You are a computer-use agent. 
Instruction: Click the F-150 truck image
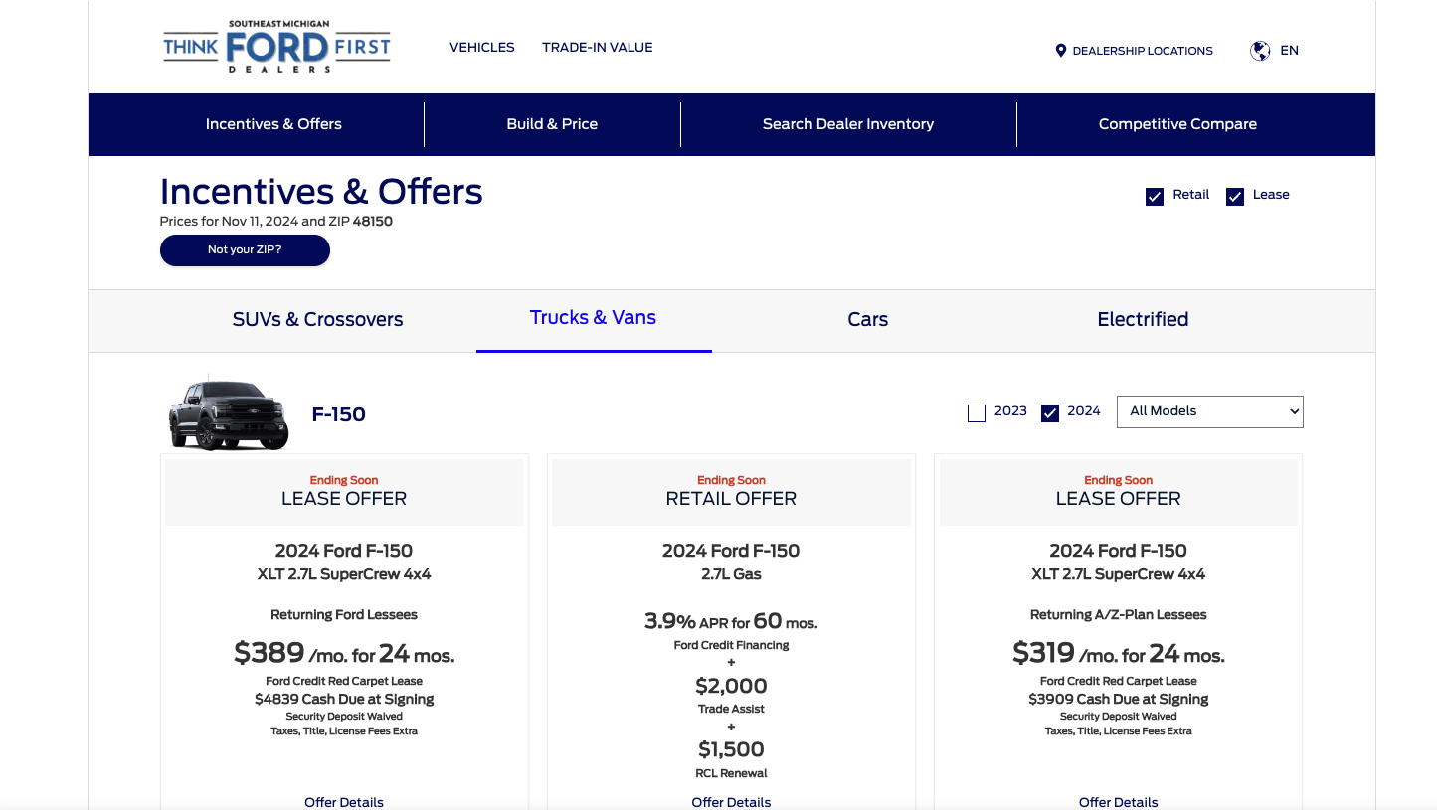pyautogui.click(x=229, y=414)
